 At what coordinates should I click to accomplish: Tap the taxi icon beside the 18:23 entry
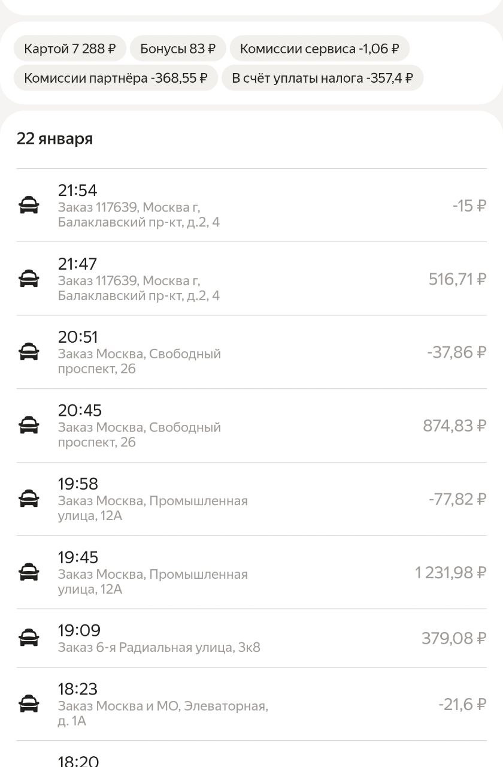pyautogui.click(x=29, y=704)
